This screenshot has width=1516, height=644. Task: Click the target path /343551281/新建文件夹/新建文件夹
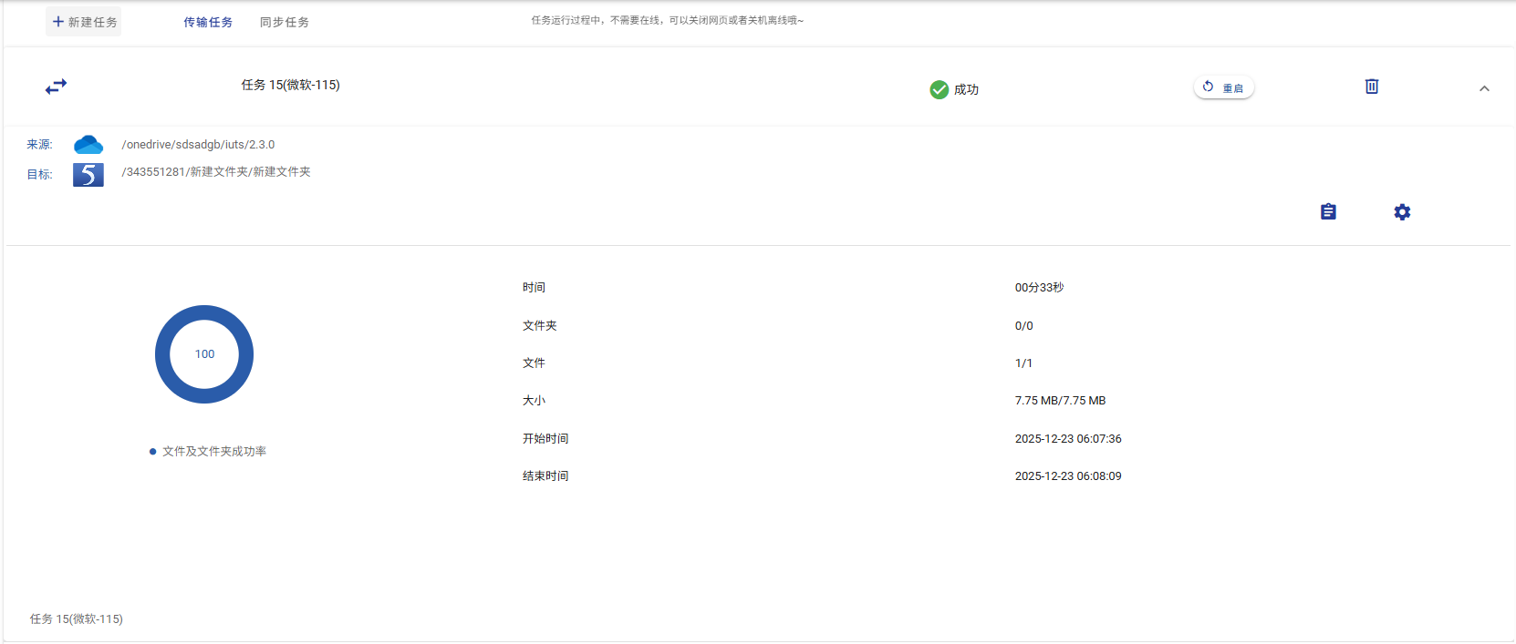(216, 172)
